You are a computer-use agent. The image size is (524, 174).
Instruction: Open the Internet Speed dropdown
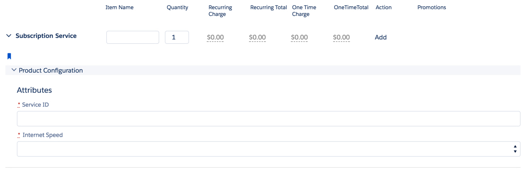268,149
